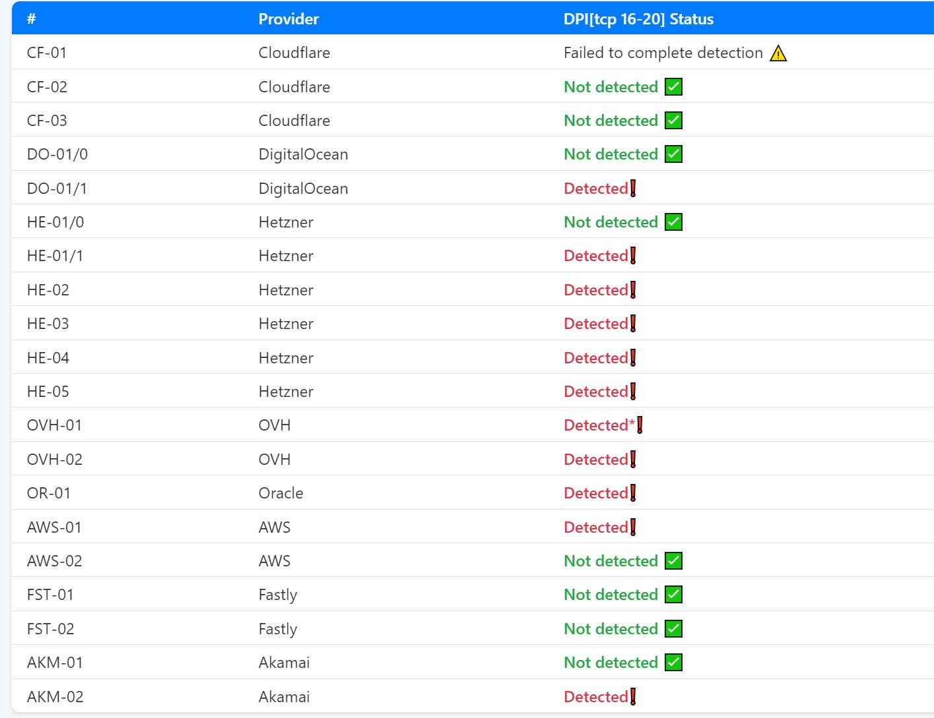934x718 pixels.
Task: Click the green checkmark in CF-02 row
Action: [x=673, y=87]
